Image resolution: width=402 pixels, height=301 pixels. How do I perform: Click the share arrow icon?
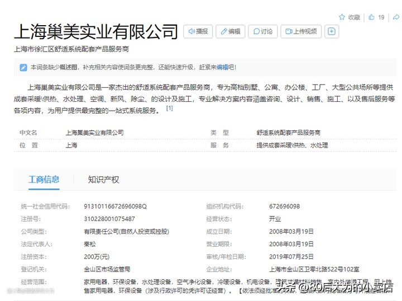396,17
